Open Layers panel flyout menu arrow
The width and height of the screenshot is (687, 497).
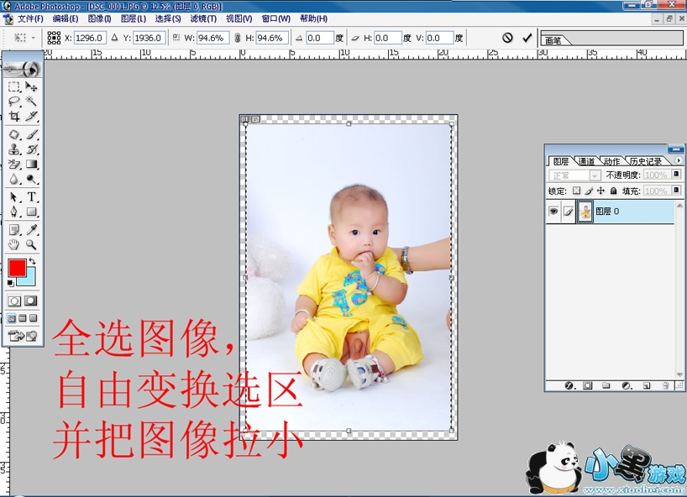coord(679,160)
